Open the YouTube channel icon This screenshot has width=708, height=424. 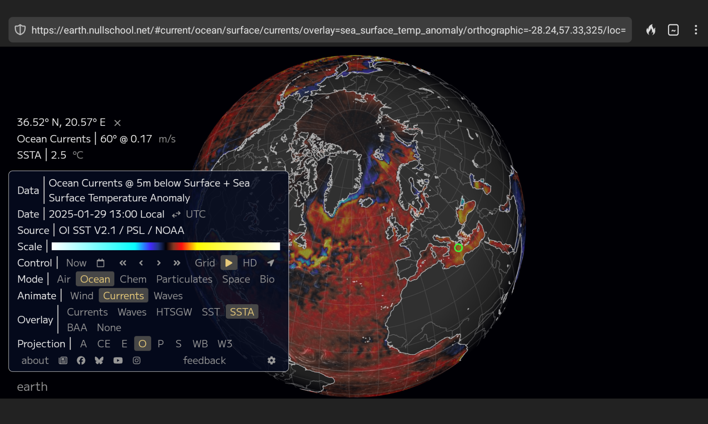[118, 360]
